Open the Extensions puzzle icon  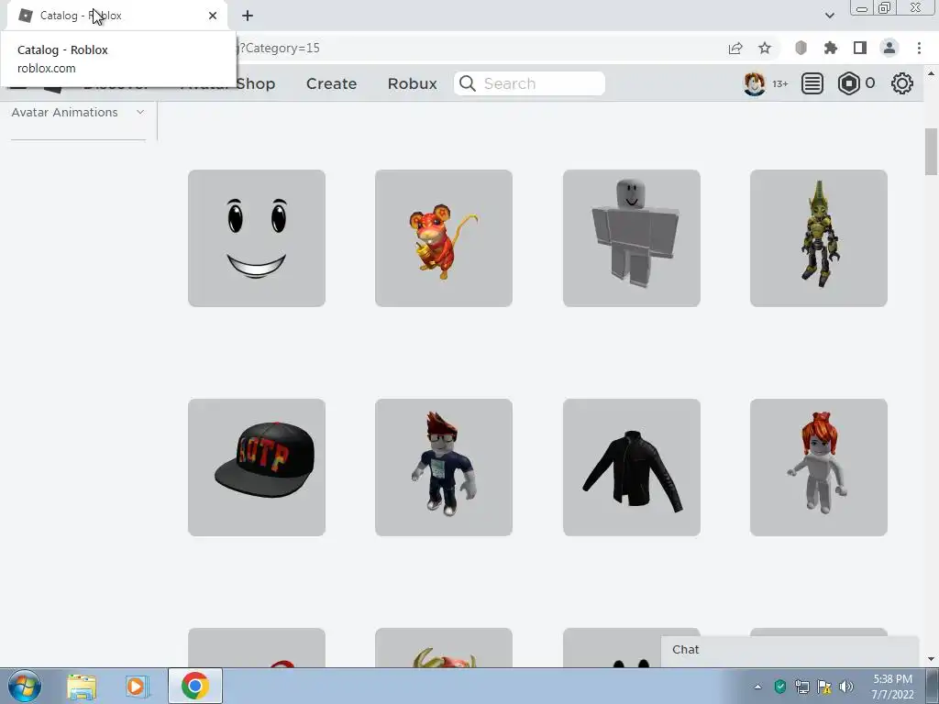click(x=831, y=49)
